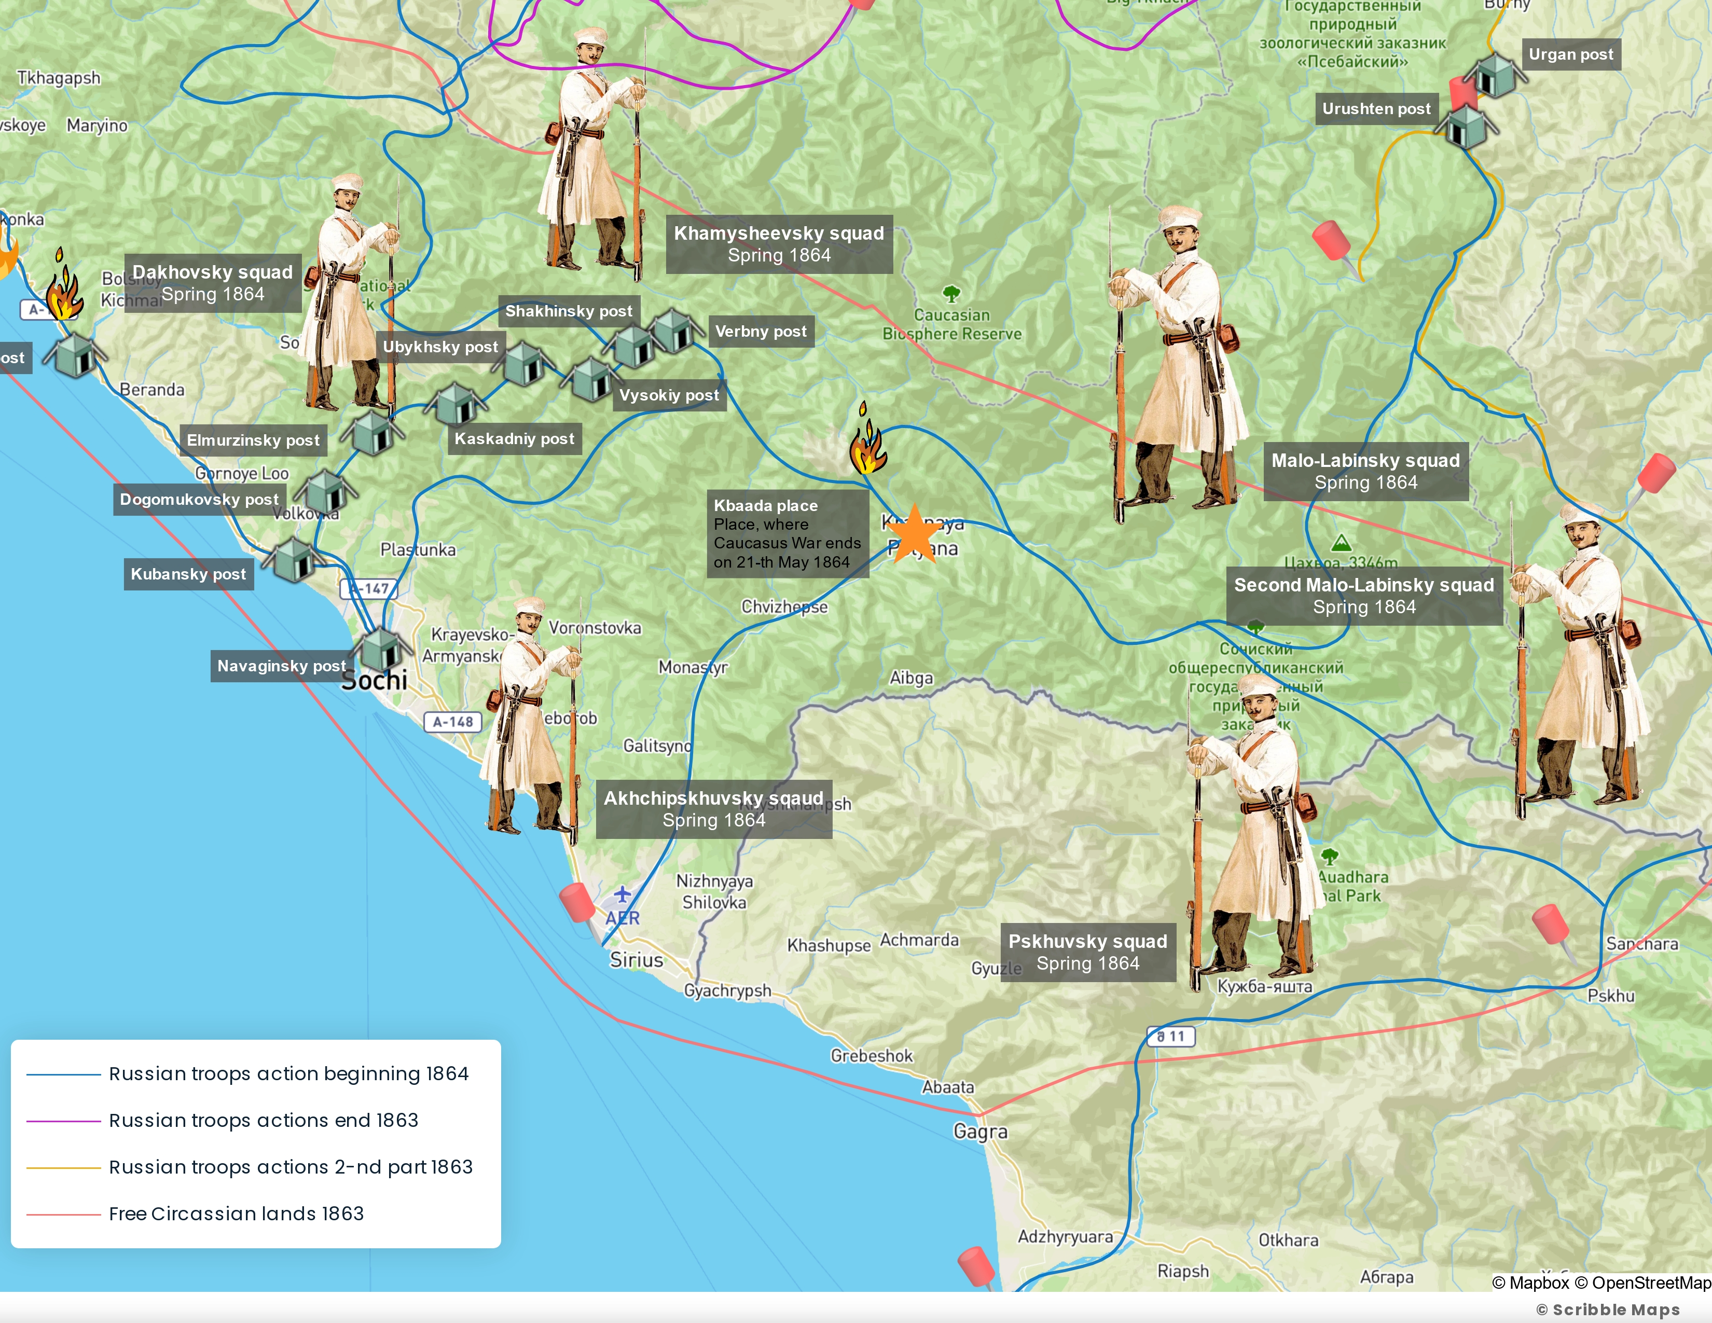Click the A-147 road shield
This screenshot has height=1323, width=1712.
point(368,588)
